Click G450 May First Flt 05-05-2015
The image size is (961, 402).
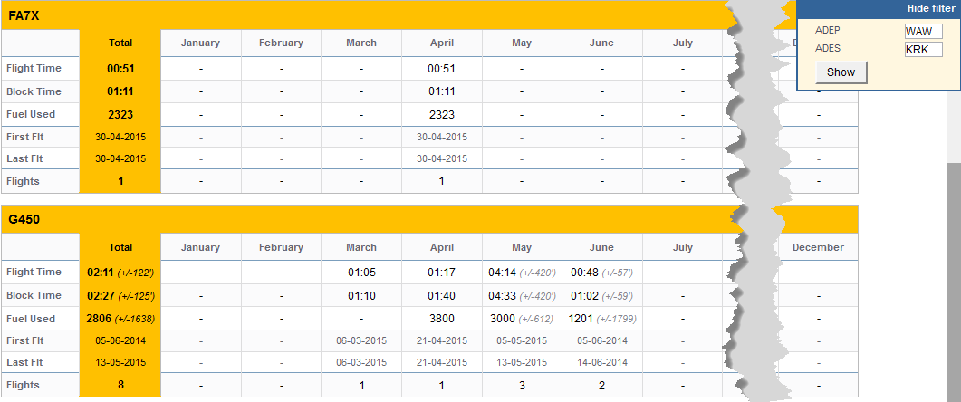[x=522, y=340]
